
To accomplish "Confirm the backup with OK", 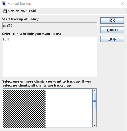I will click(x=112, y=20).
